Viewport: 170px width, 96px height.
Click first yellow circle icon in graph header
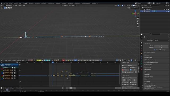37,60
